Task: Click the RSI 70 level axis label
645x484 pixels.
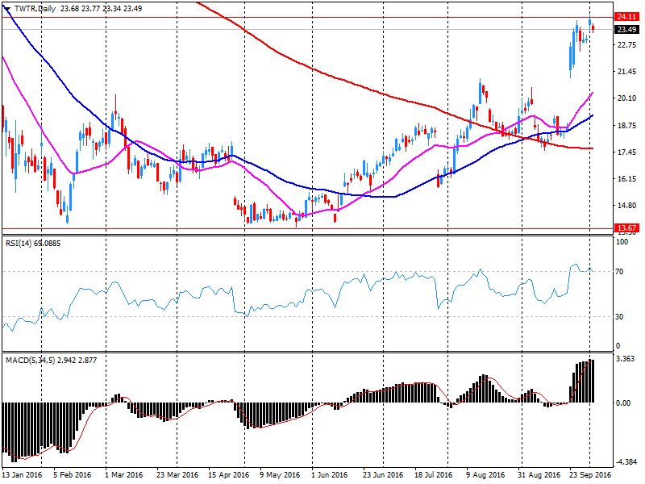Action: pos(621,272)
